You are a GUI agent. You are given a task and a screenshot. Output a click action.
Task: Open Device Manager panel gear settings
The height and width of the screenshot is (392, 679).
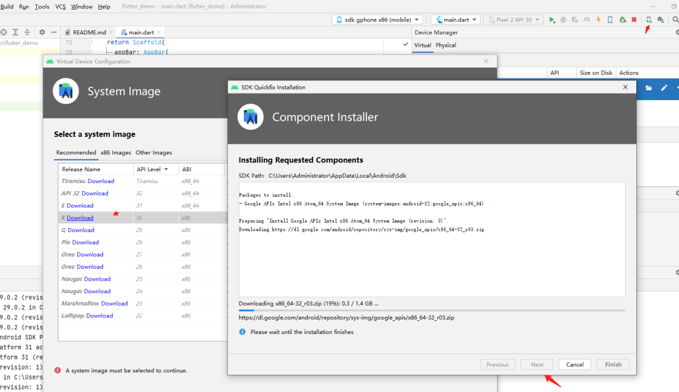[677, 33]
